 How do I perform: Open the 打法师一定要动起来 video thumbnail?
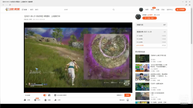click(142, 87)
